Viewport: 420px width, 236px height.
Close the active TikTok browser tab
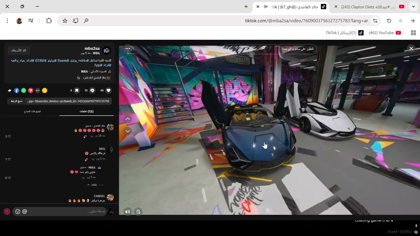point(258,7)
